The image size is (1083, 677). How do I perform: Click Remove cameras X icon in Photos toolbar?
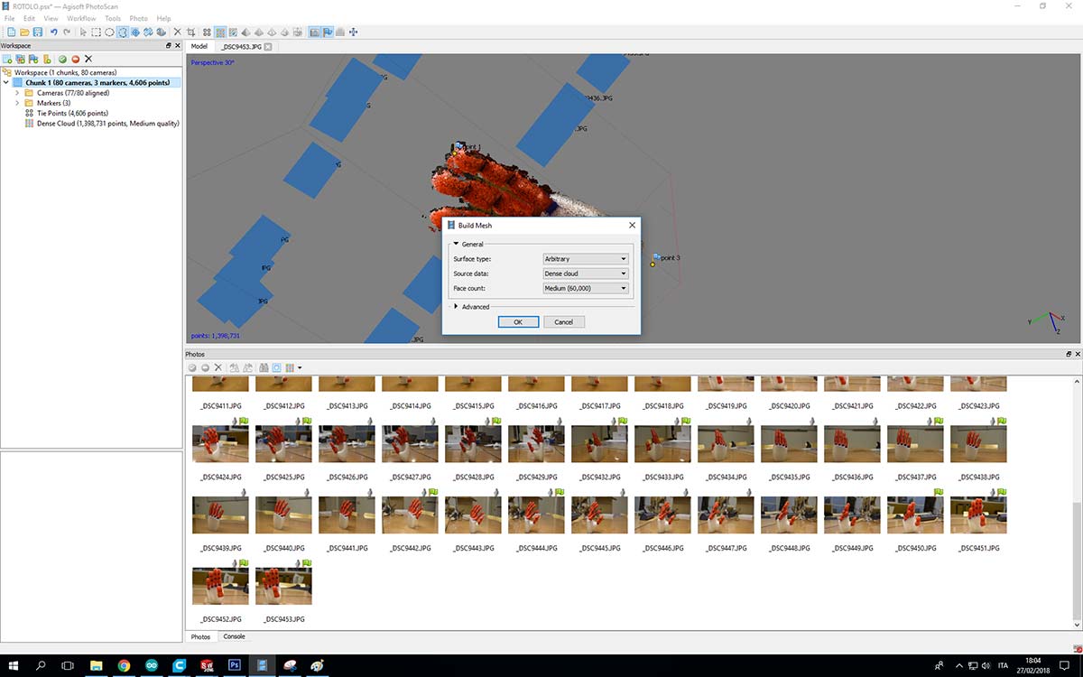[x=218, y=367]
